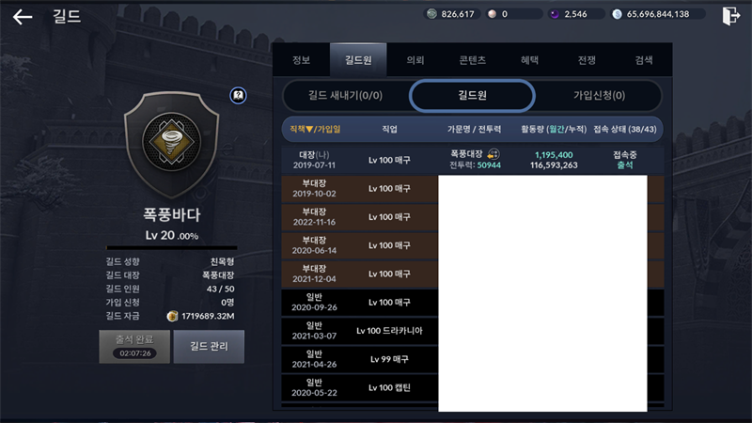Sort by 접속 상태 column header

pyautogui.click(x=625, y=129)
